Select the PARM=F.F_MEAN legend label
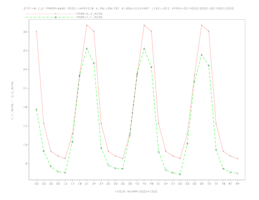The image size is (259, 200). pos(89,17)
